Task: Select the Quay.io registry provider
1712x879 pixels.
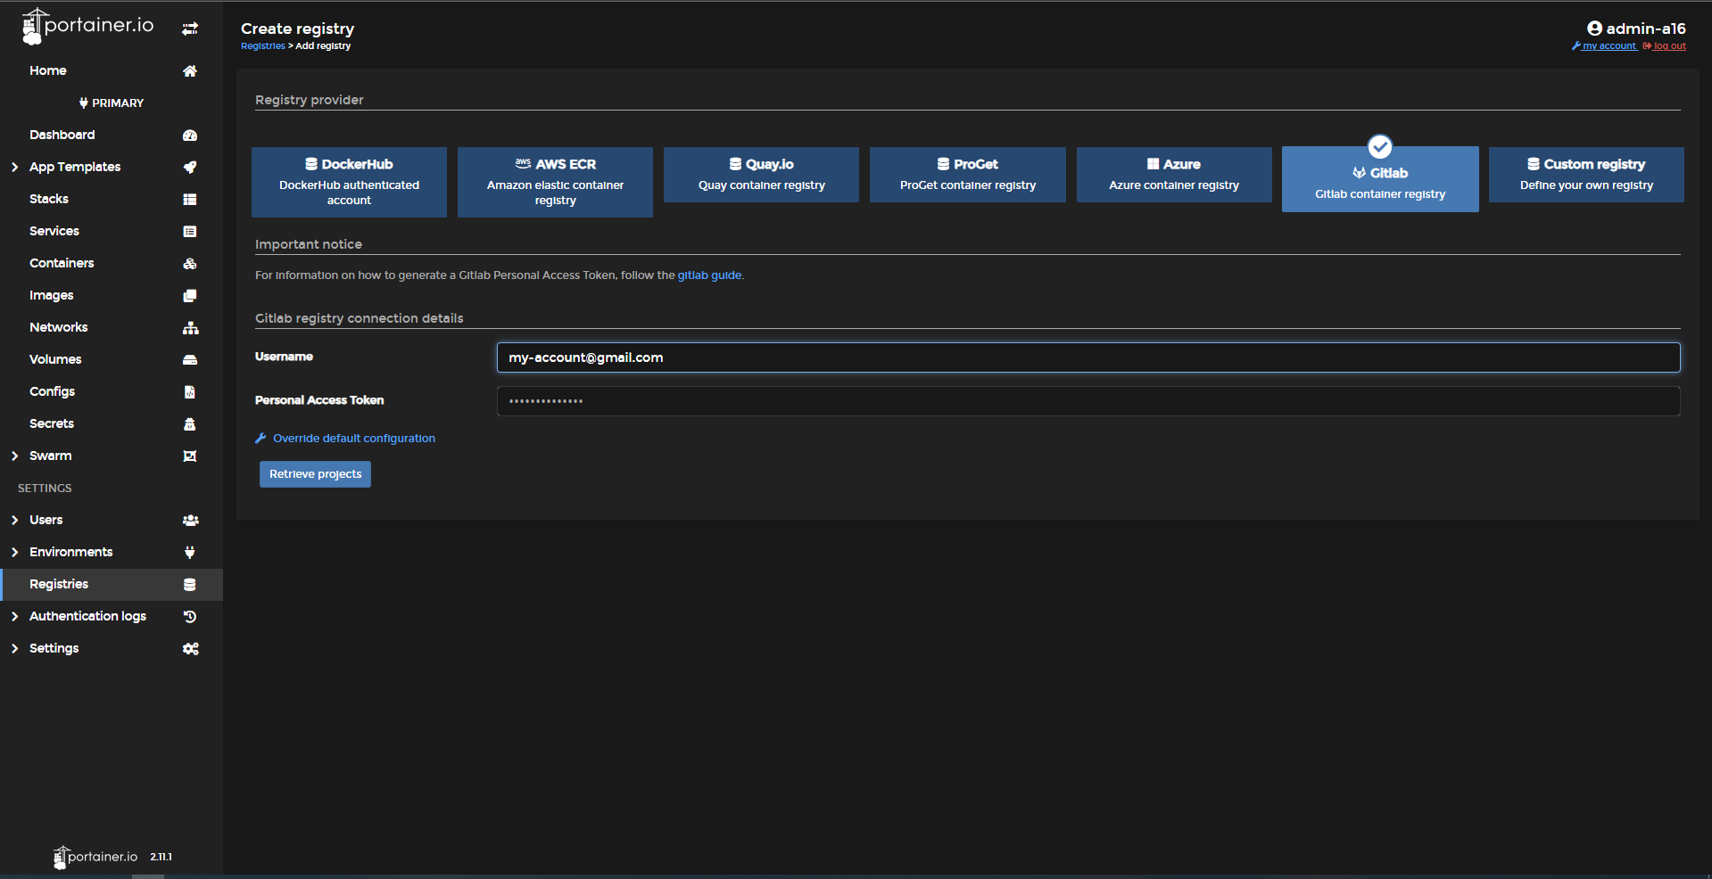Action: tap(761, 175)
